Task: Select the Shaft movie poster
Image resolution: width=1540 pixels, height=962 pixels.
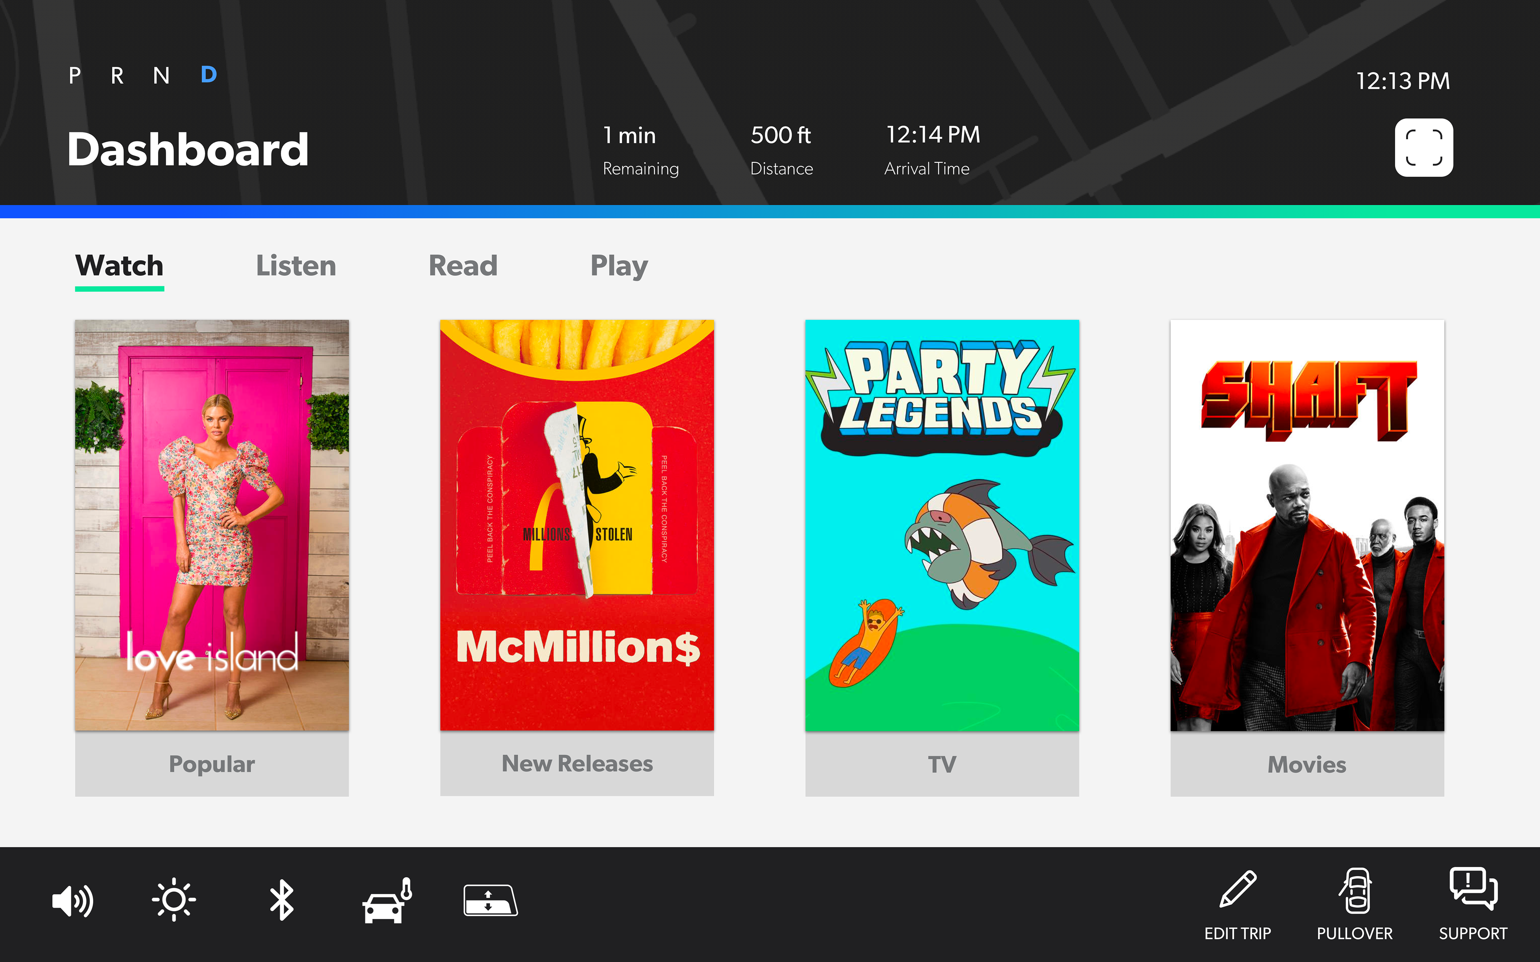Action: coord(1307,525)
